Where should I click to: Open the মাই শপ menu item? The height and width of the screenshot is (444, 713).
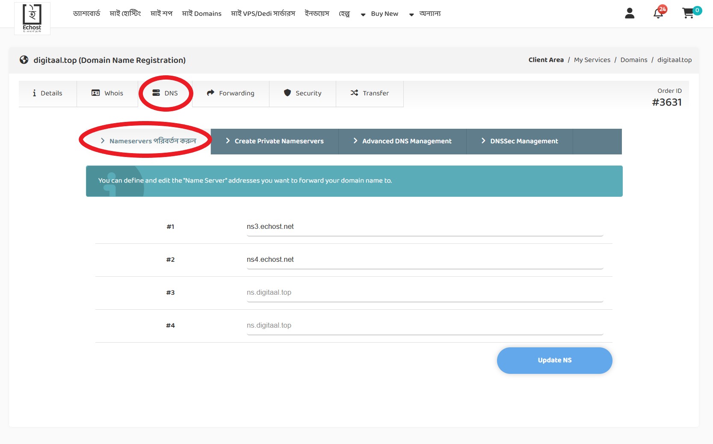pos(162,14)
